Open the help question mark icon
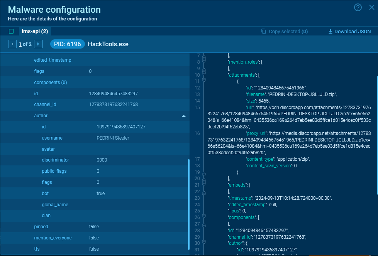The height and width of the screenshot is (256, 378). (358, 7)
